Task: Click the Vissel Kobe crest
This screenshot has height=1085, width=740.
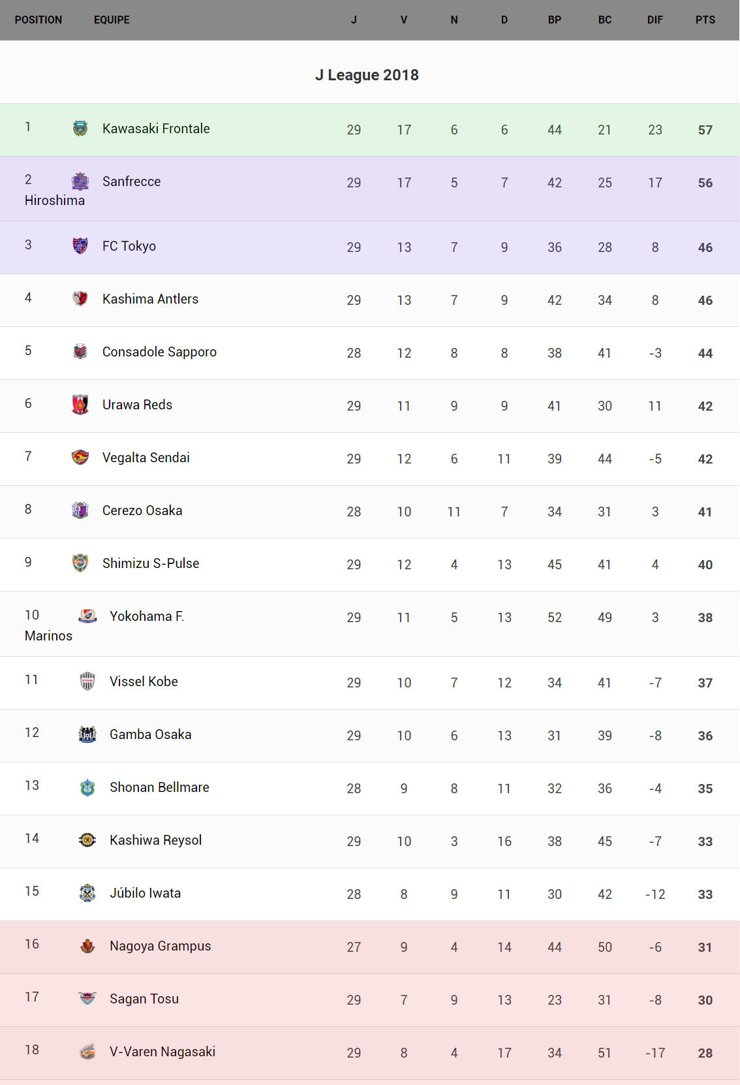Action: click(87, 682)
